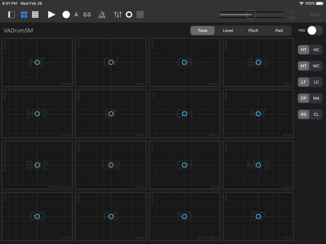Click the blue XY handle in RS pad

[111, 216]
